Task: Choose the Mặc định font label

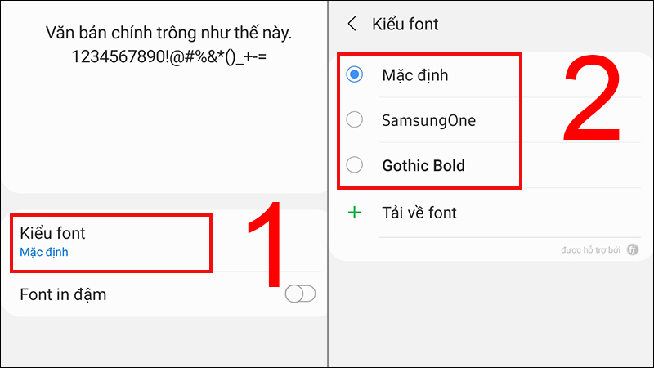Action: [x=414, y=75]
